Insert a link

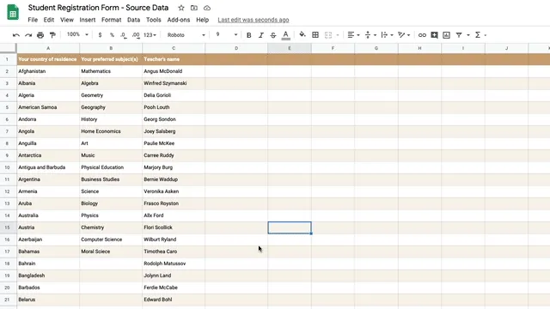[x=422, y=35]
